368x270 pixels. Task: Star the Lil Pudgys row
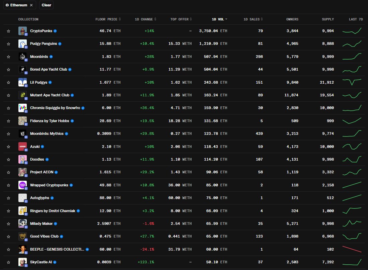(8, 82)
